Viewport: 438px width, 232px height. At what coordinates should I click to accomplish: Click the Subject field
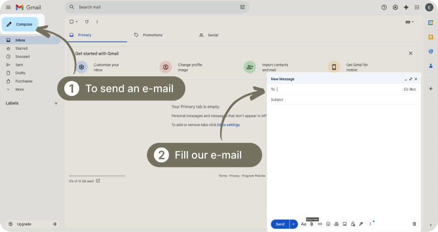click(344, 100)
